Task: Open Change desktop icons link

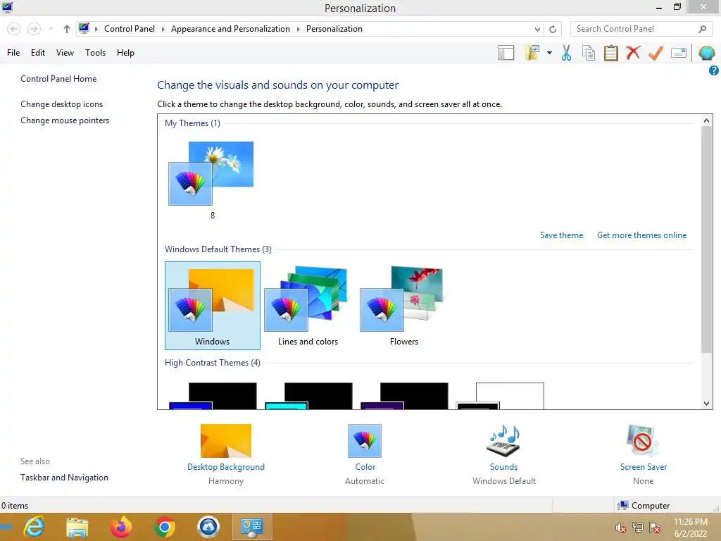Action: coord(62,104)
